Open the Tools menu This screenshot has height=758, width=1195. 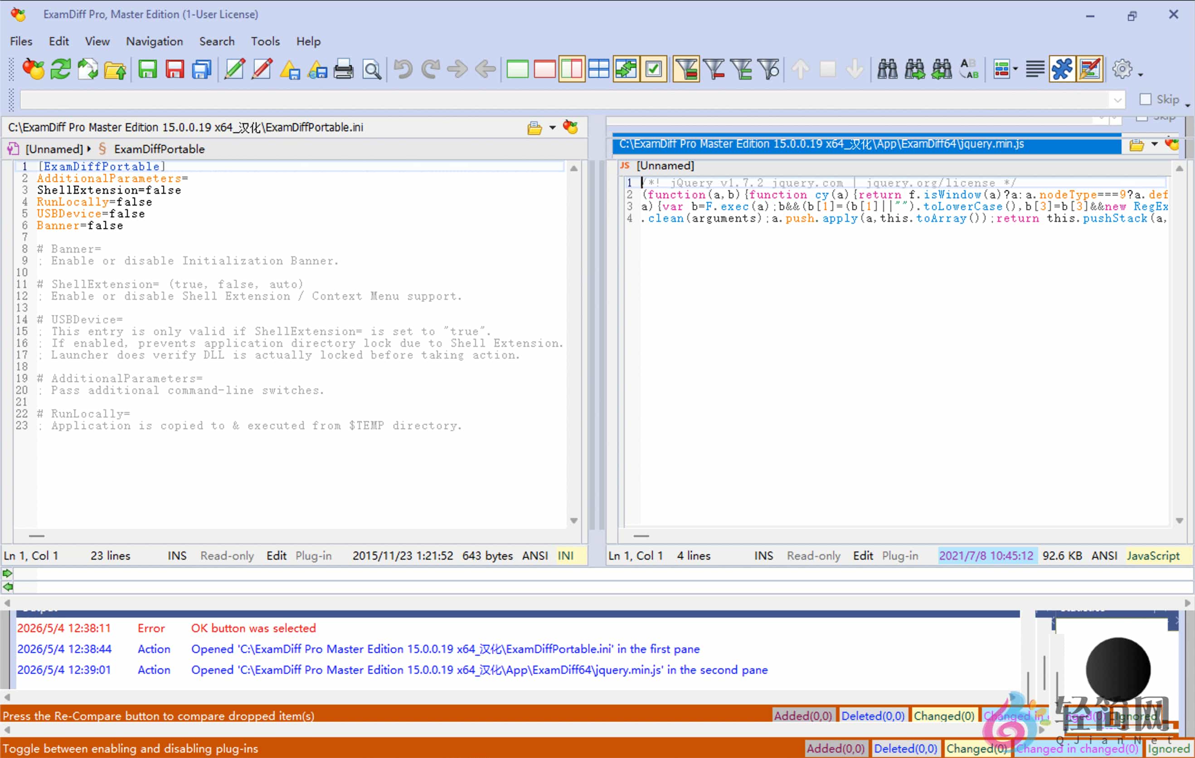pyautogui.click(x=266, y=41)
